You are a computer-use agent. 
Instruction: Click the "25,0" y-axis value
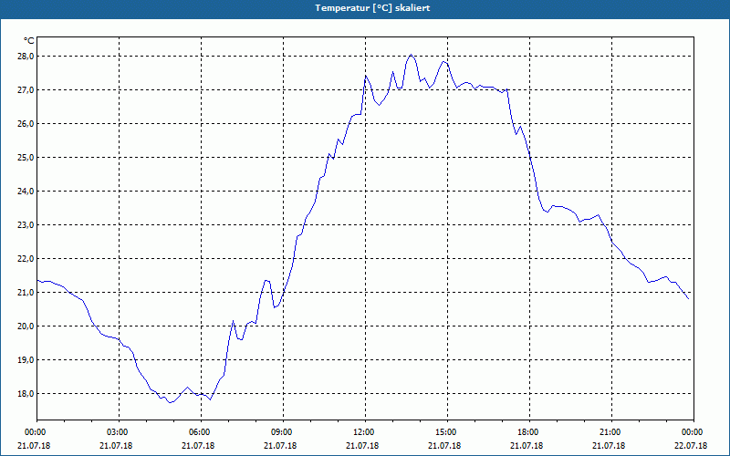26,157
